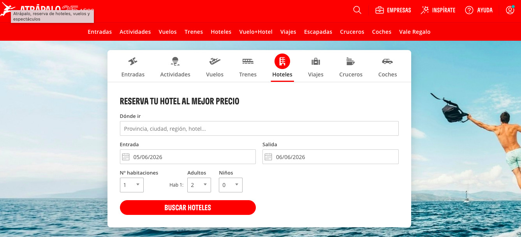The width and height of the screenshot is (521, 237).
Task: Click the Cruceros tab label text
Action: tap(351, 74)
